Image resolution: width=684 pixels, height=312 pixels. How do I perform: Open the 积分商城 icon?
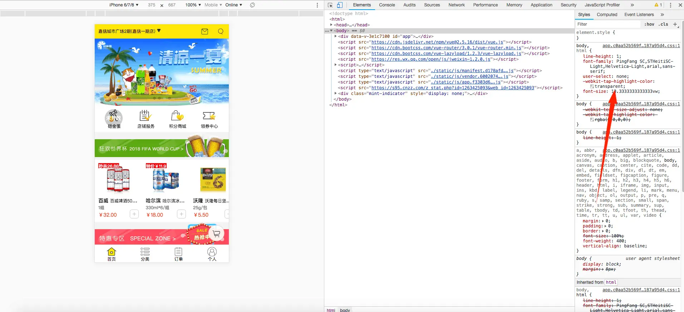(x=178, y=119)
